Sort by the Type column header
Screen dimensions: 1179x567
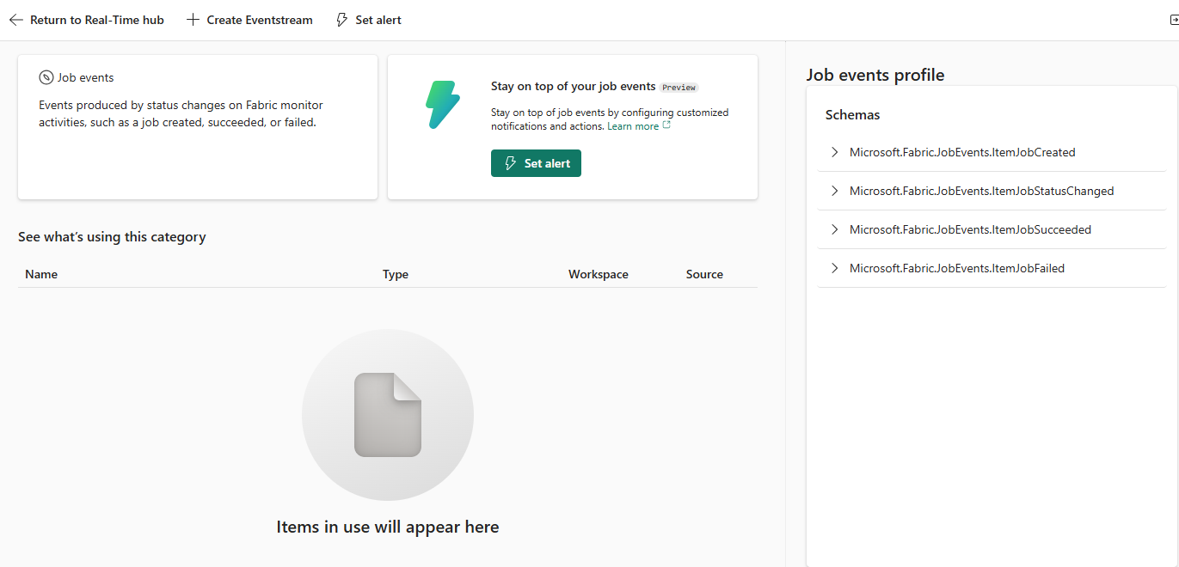(396, 274)
